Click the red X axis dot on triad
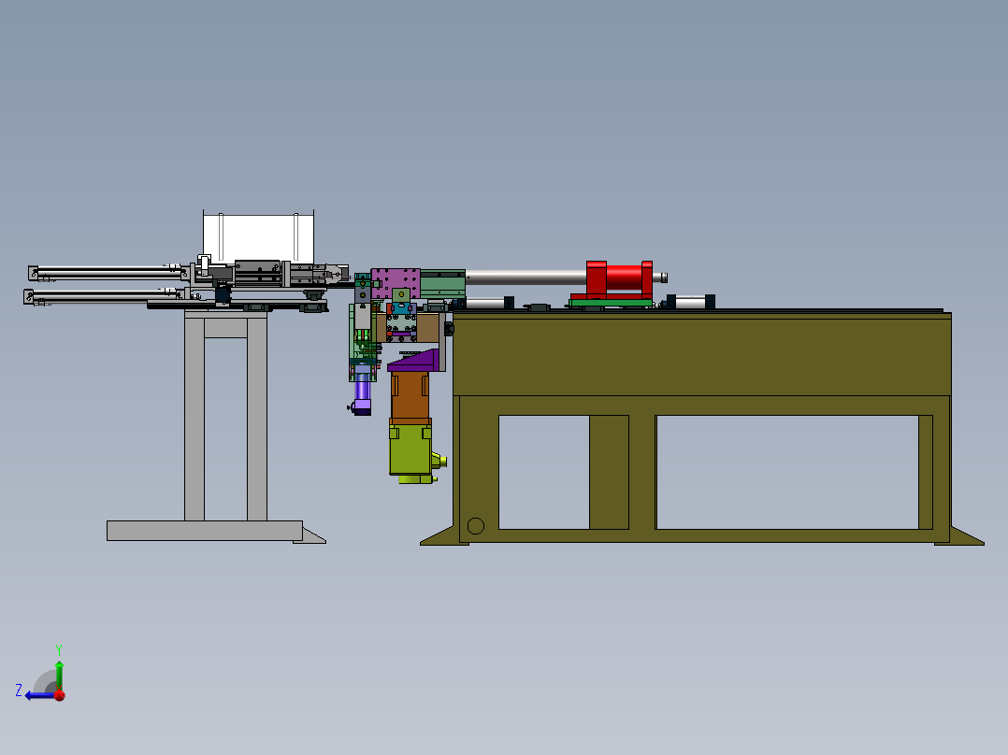The height and width of the screenshot is (755, 1008). [60, 695]
